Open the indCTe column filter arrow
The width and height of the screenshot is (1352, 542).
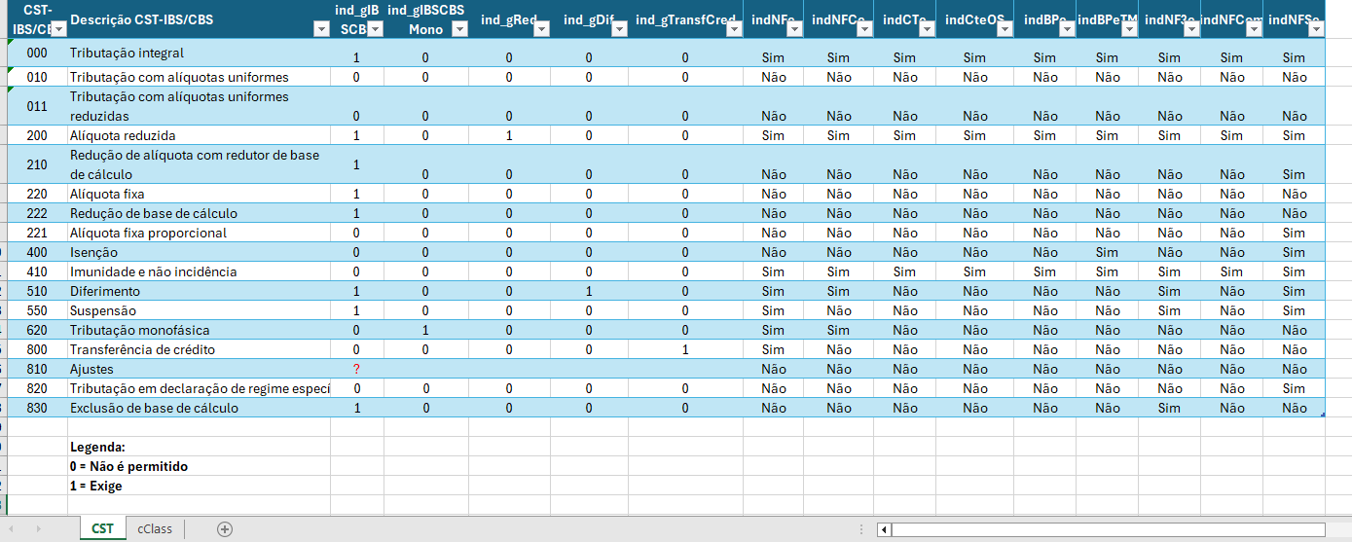(x=925, y=29)
